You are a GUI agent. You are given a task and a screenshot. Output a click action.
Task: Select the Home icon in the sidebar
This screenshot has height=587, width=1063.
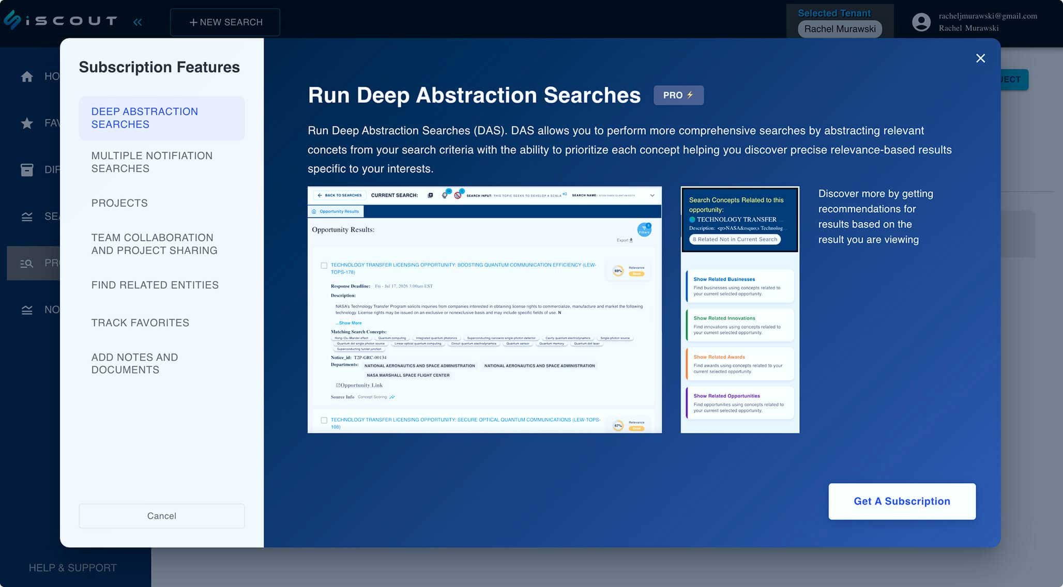(26, 76)
